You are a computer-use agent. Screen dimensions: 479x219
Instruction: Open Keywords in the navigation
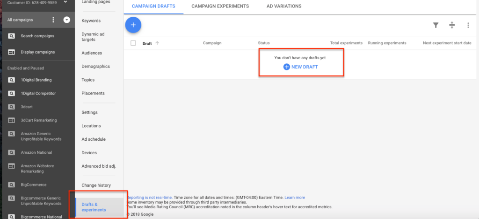(91, 21)
